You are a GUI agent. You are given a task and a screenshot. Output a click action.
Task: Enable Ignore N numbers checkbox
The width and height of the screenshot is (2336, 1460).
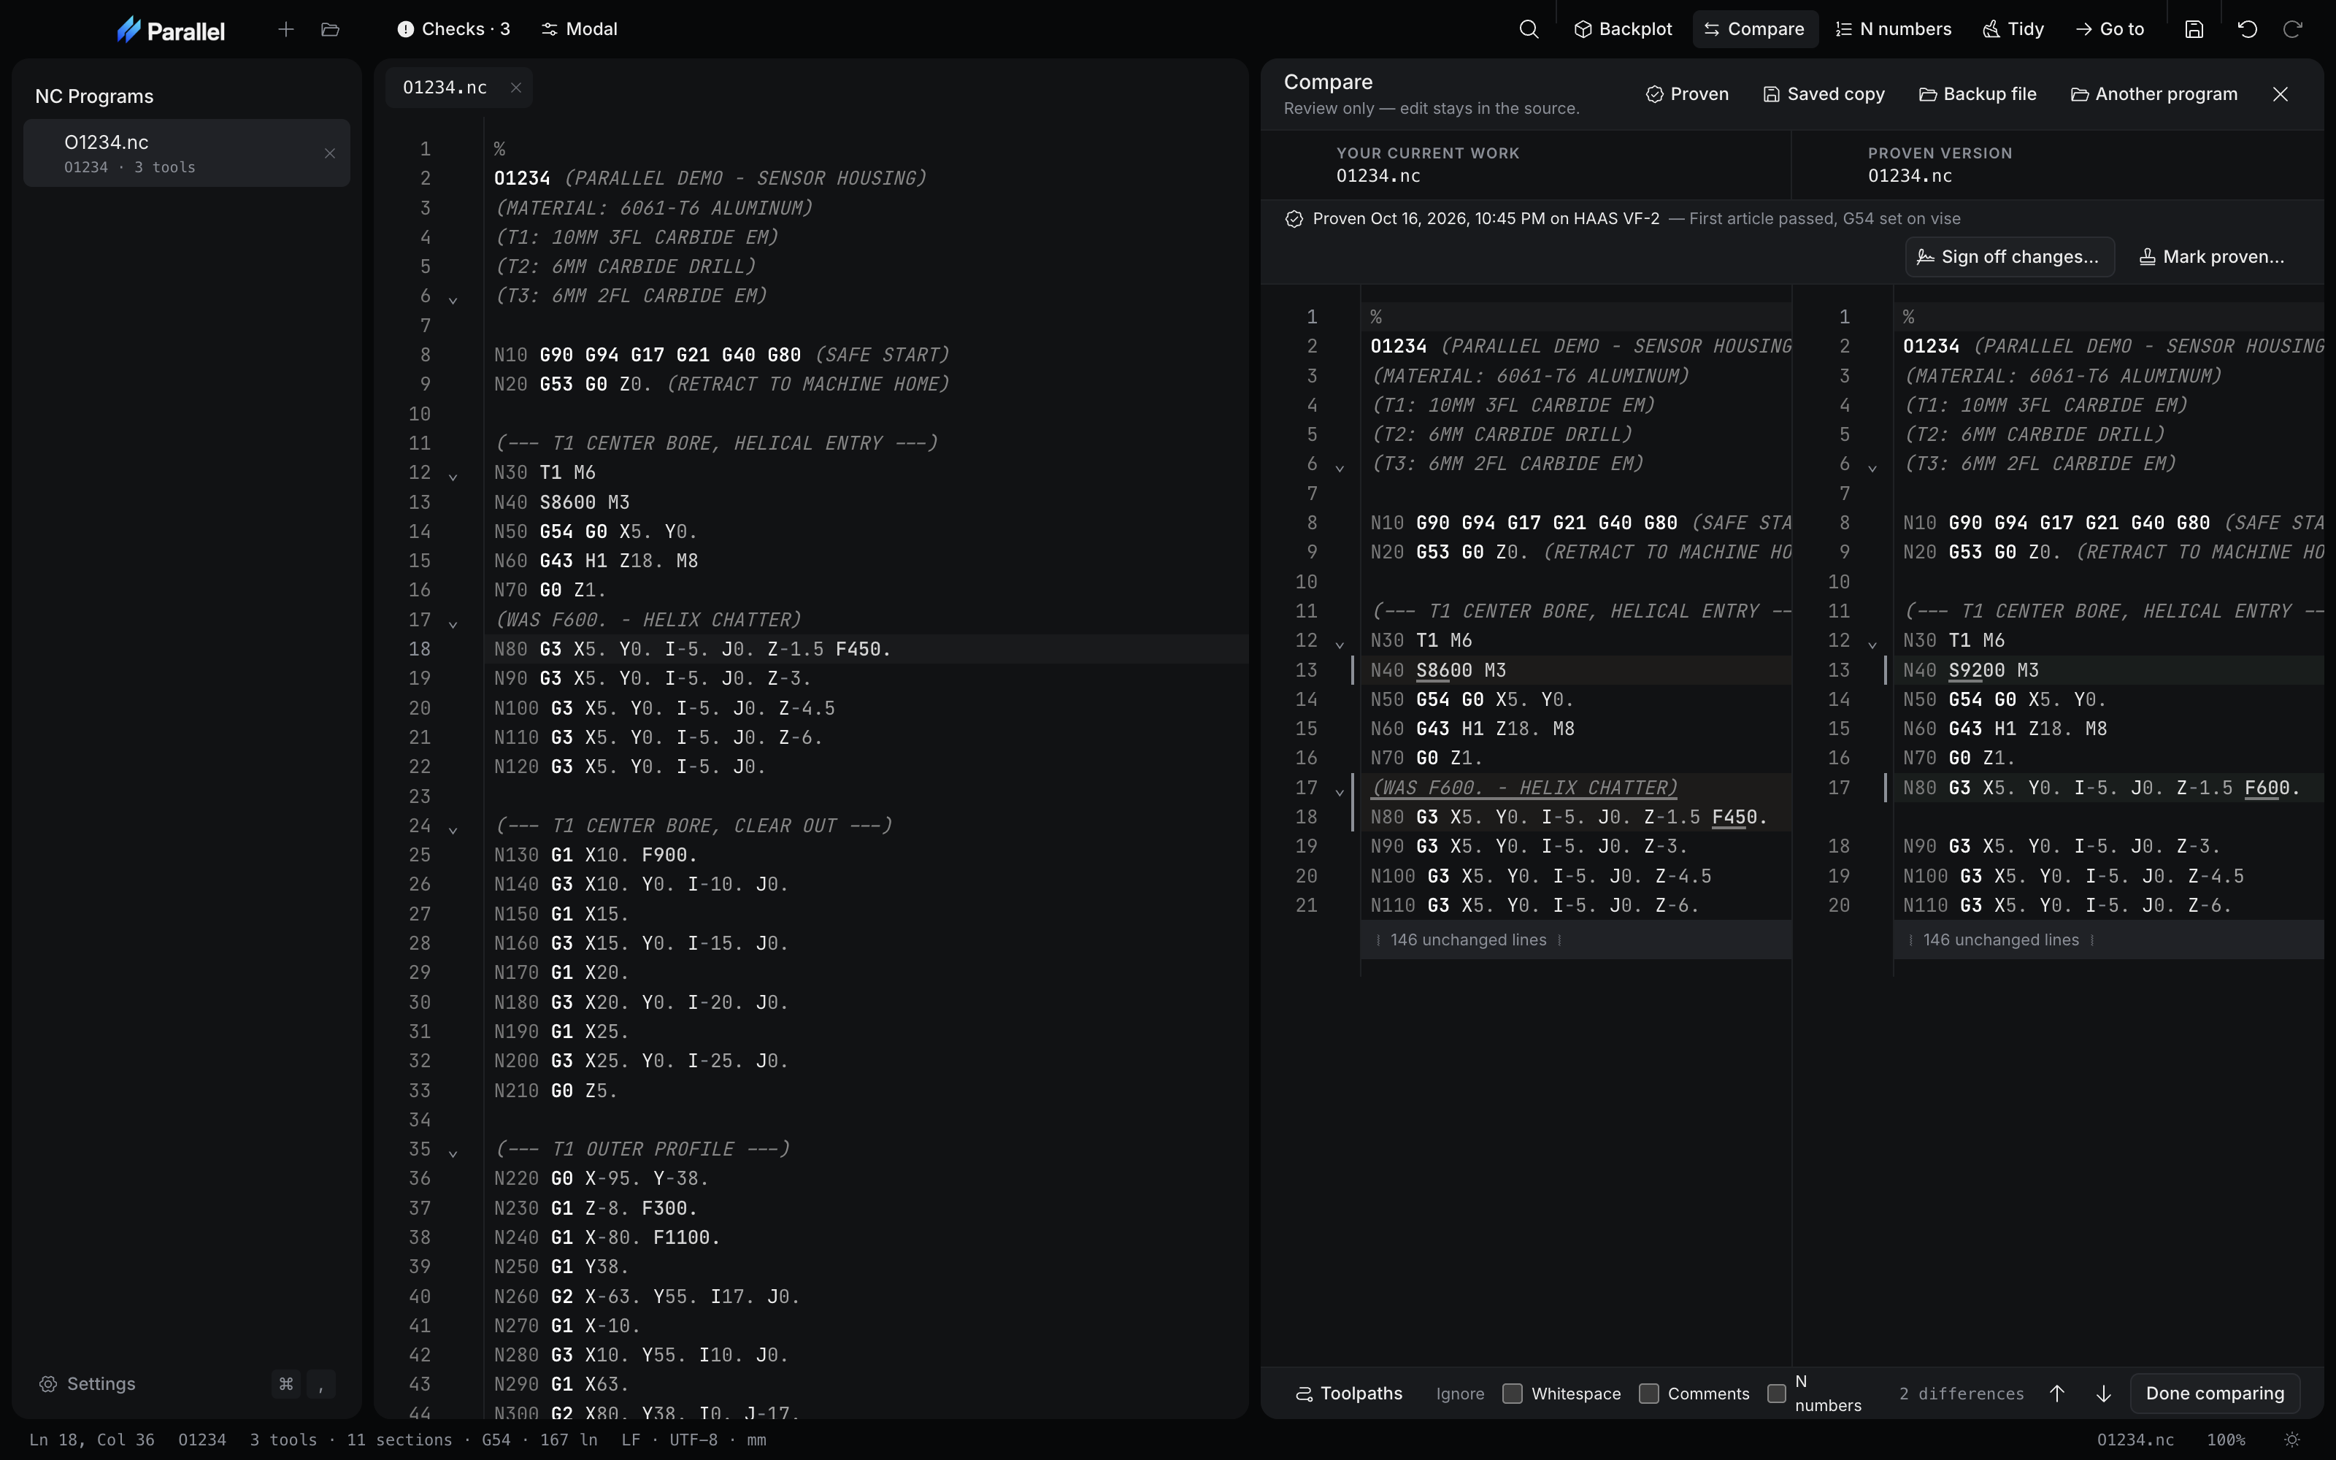[1776, 1394]
